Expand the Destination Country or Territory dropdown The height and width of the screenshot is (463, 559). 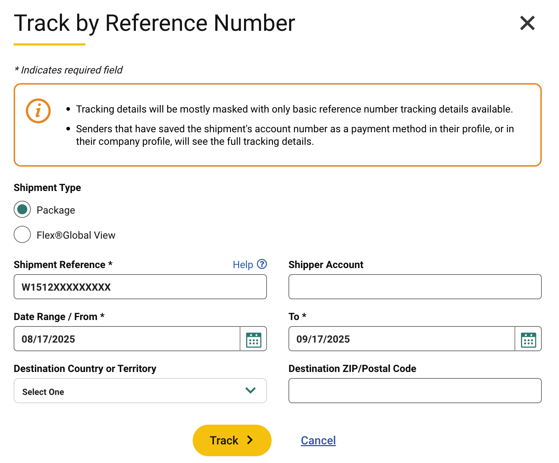pyautogui.click(x=140, y=391)
